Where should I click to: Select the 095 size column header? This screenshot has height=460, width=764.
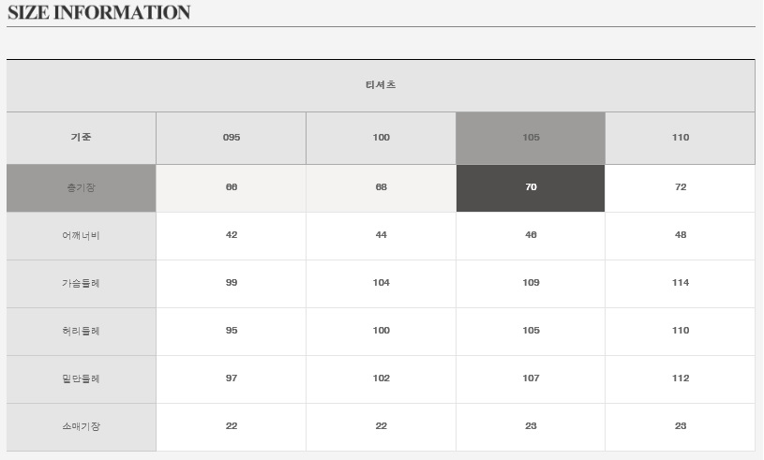[x=232, y=138]
